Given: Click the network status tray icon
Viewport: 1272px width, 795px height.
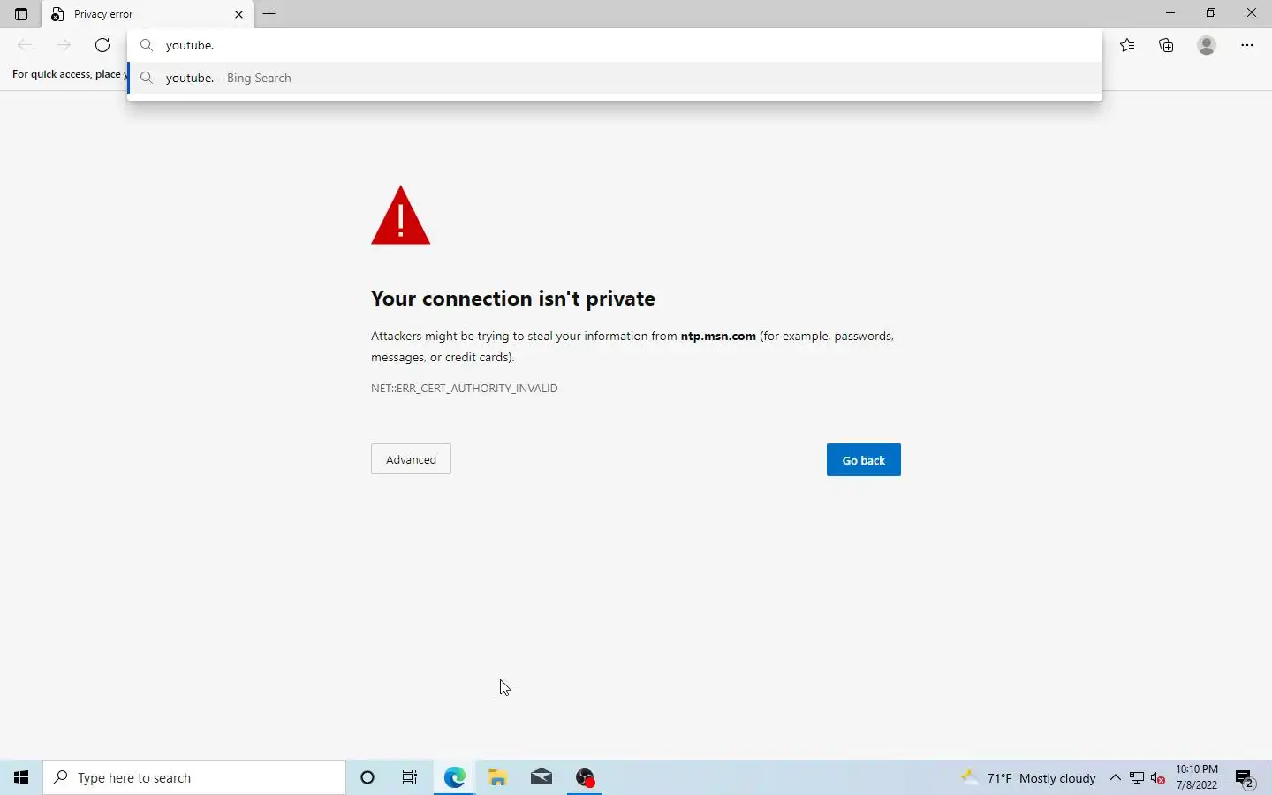Looking at the screenshot, I should pyautogui.click(x=1137, y=778).
